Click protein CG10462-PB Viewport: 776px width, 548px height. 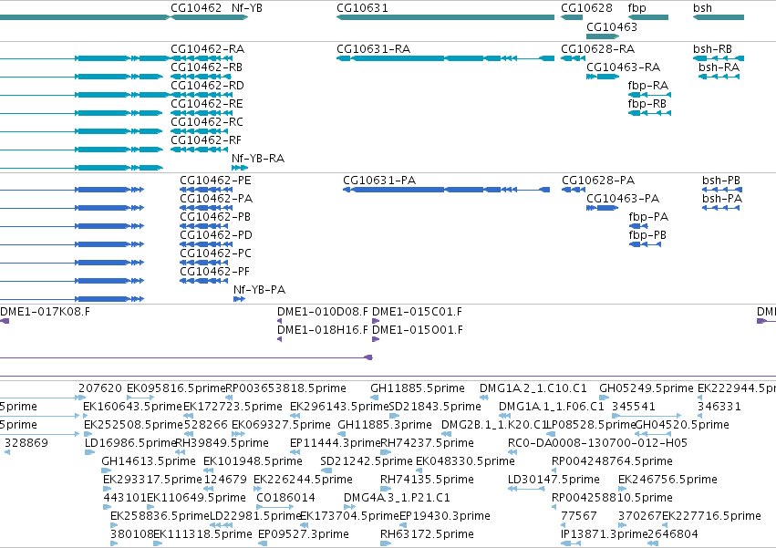tap(215, 217)
